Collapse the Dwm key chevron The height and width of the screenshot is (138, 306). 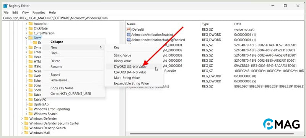tap(26, 38)
